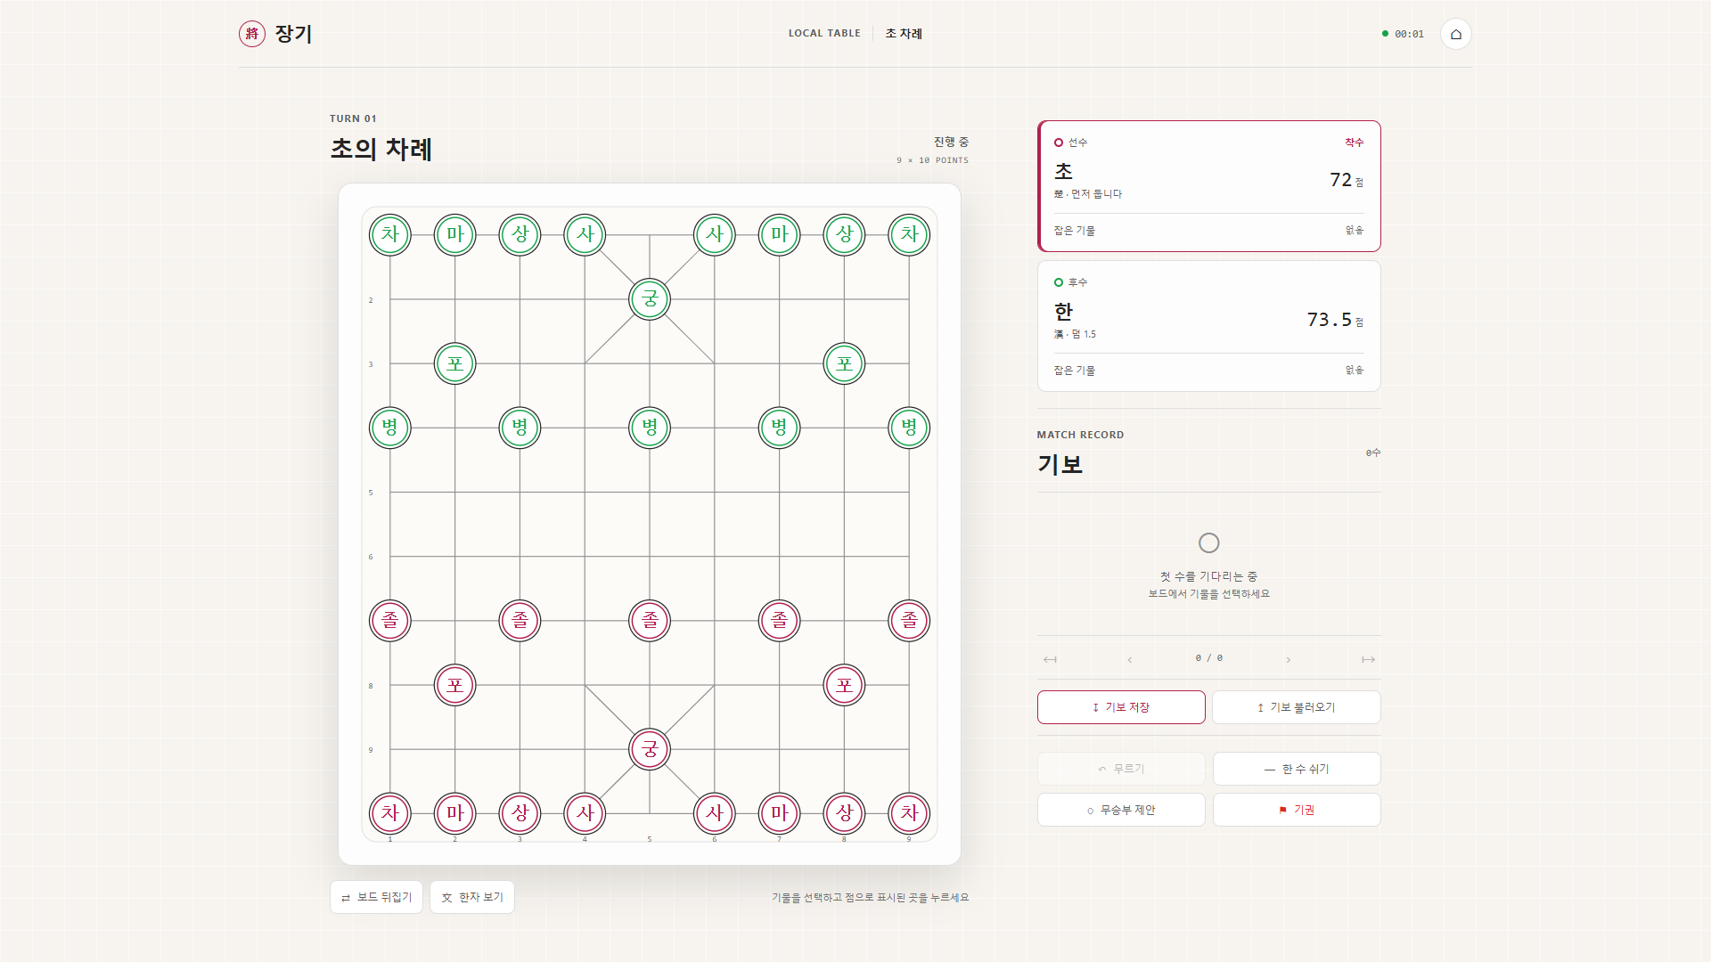
Task: Click the 초 차례 header label
Action: 904,34
